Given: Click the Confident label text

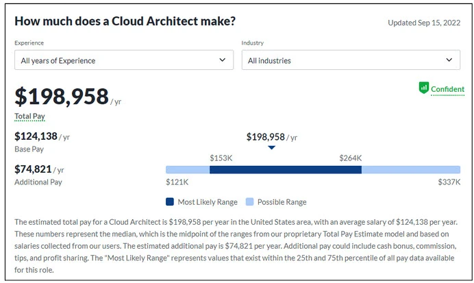Looking at the screenshot, I should 447,89.
